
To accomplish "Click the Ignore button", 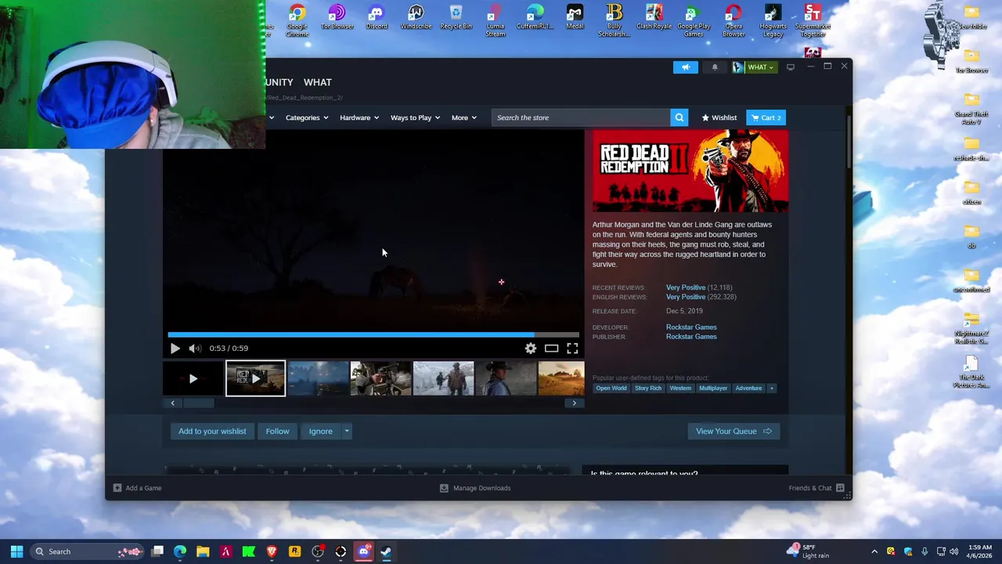I will (320, 431).
